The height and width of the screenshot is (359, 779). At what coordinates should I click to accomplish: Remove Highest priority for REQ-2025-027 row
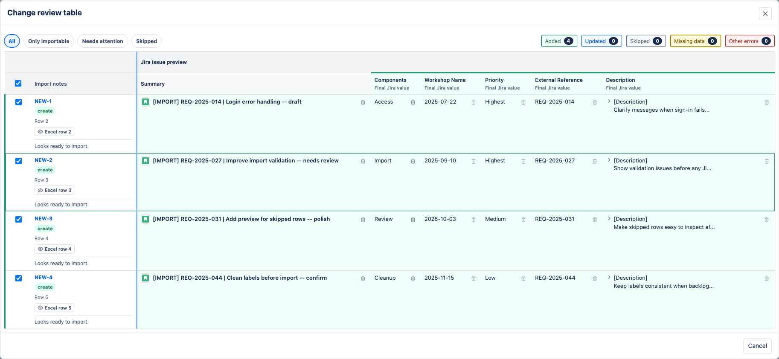coord(523,161)
